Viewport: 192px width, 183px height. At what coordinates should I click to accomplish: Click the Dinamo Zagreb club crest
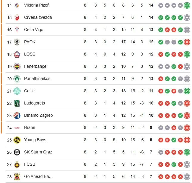(x=17, y=115)
